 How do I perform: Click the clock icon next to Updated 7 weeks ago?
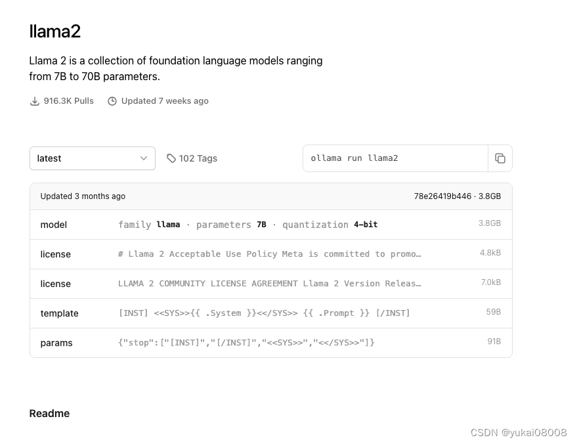pyautogui.click(x=112, y=101)
